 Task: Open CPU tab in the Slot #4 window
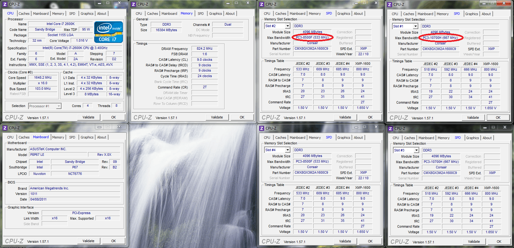pyautogui.click(x=267, y=138)
